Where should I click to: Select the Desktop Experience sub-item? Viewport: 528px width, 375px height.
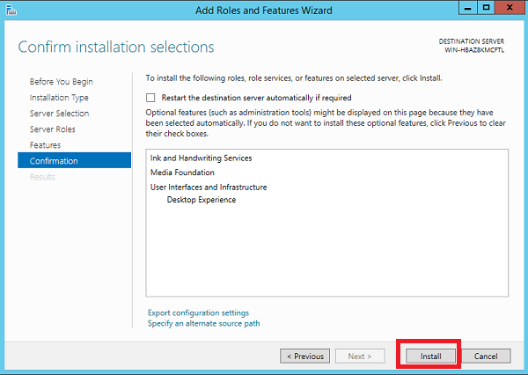(x=202, y=200)
